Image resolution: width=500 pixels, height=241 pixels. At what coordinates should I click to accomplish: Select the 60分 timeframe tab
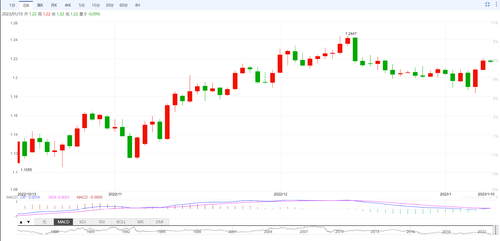tap(124, 5)
